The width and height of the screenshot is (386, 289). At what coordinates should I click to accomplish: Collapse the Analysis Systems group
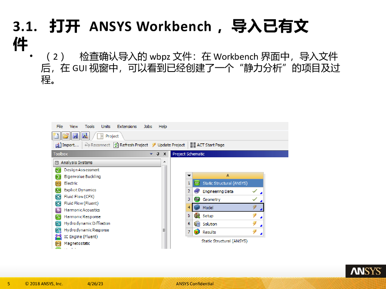57,163
